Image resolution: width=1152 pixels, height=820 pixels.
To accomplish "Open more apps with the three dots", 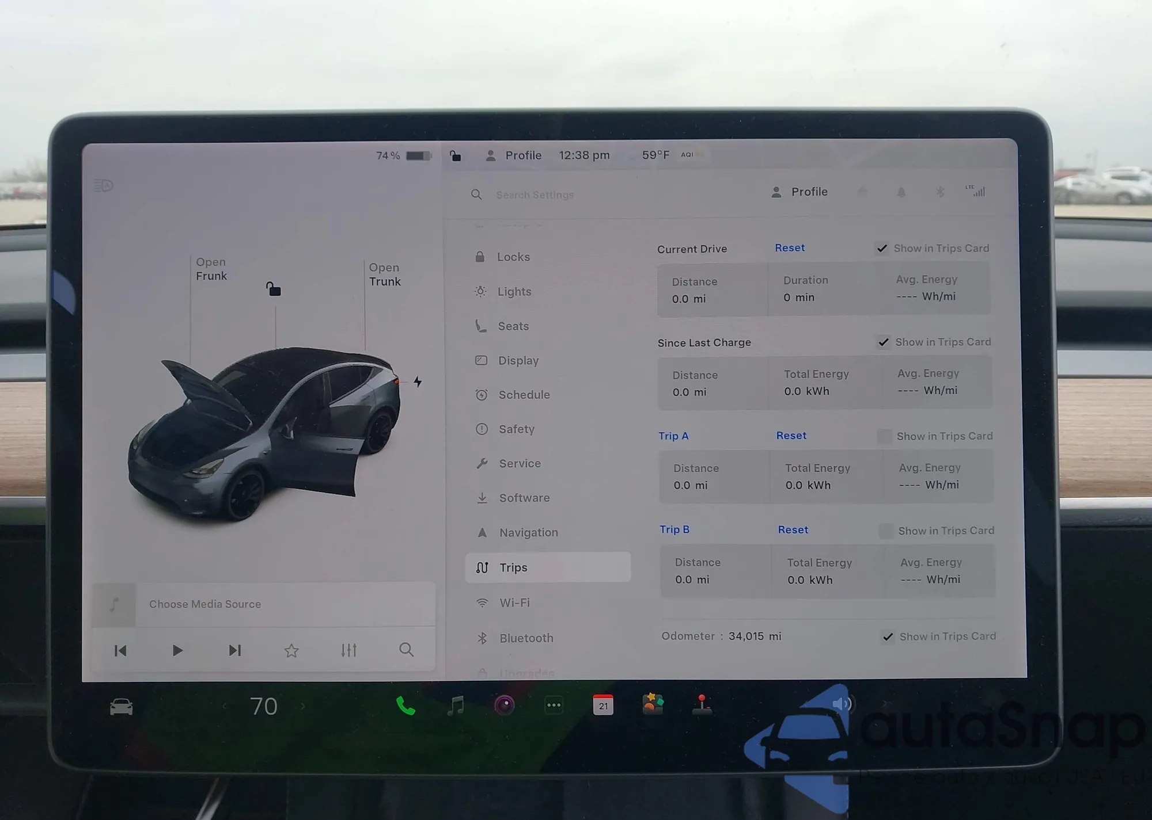I will 554,705.
